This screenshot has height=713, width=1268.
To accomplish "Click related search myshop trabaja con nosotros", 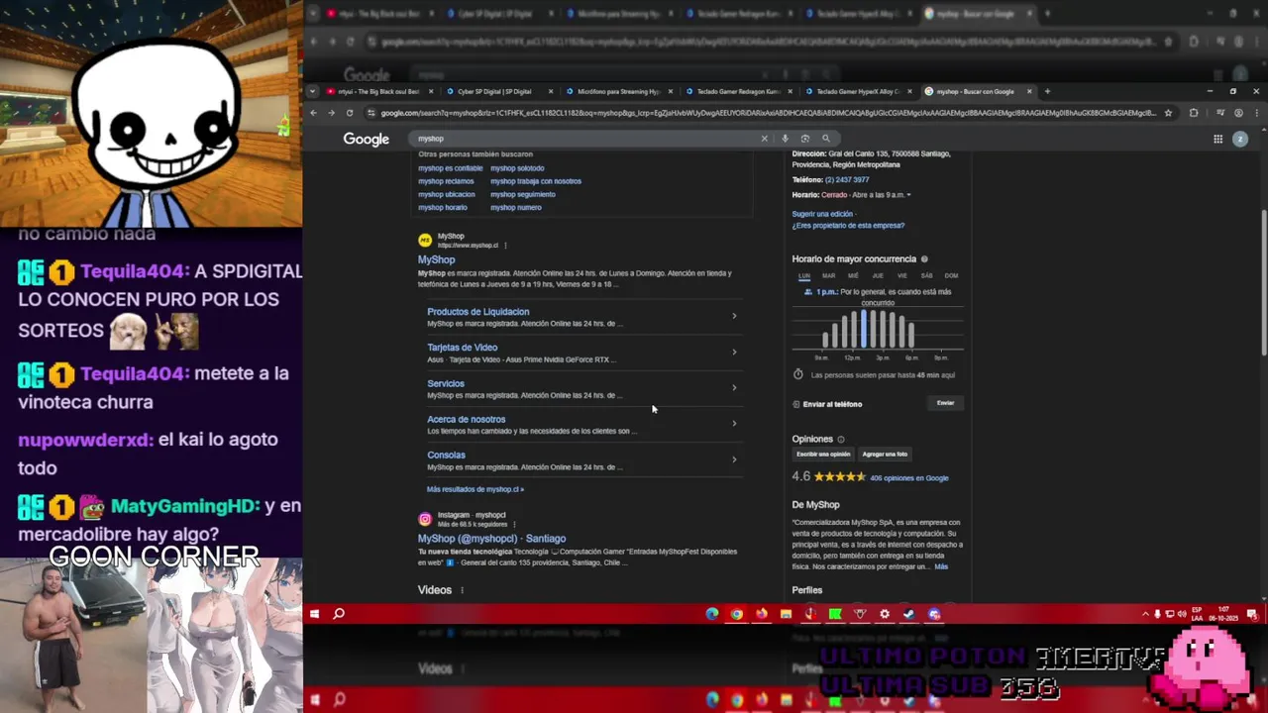I will (536, 181).
